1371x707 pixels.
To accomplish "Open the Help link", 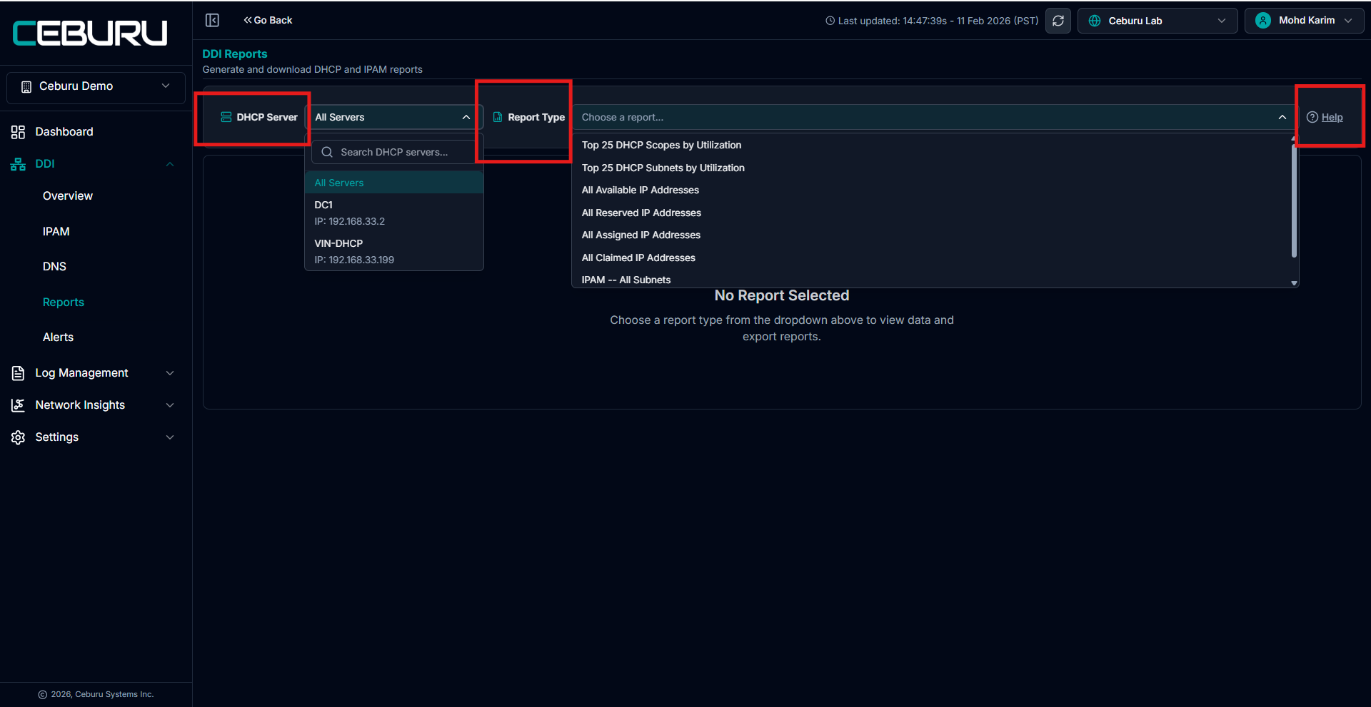I will [x=1332, y=117].
